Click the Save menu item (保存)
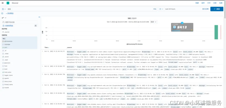Screen dimensions: 226x108 pos(203,3)
